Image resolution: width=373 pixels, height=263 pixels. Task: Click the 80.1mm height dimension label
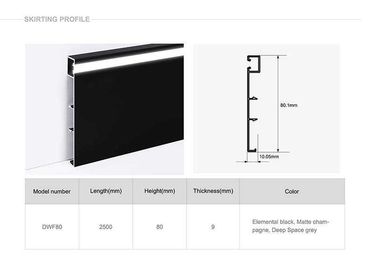pyautogui.click(x=289, y=105)
